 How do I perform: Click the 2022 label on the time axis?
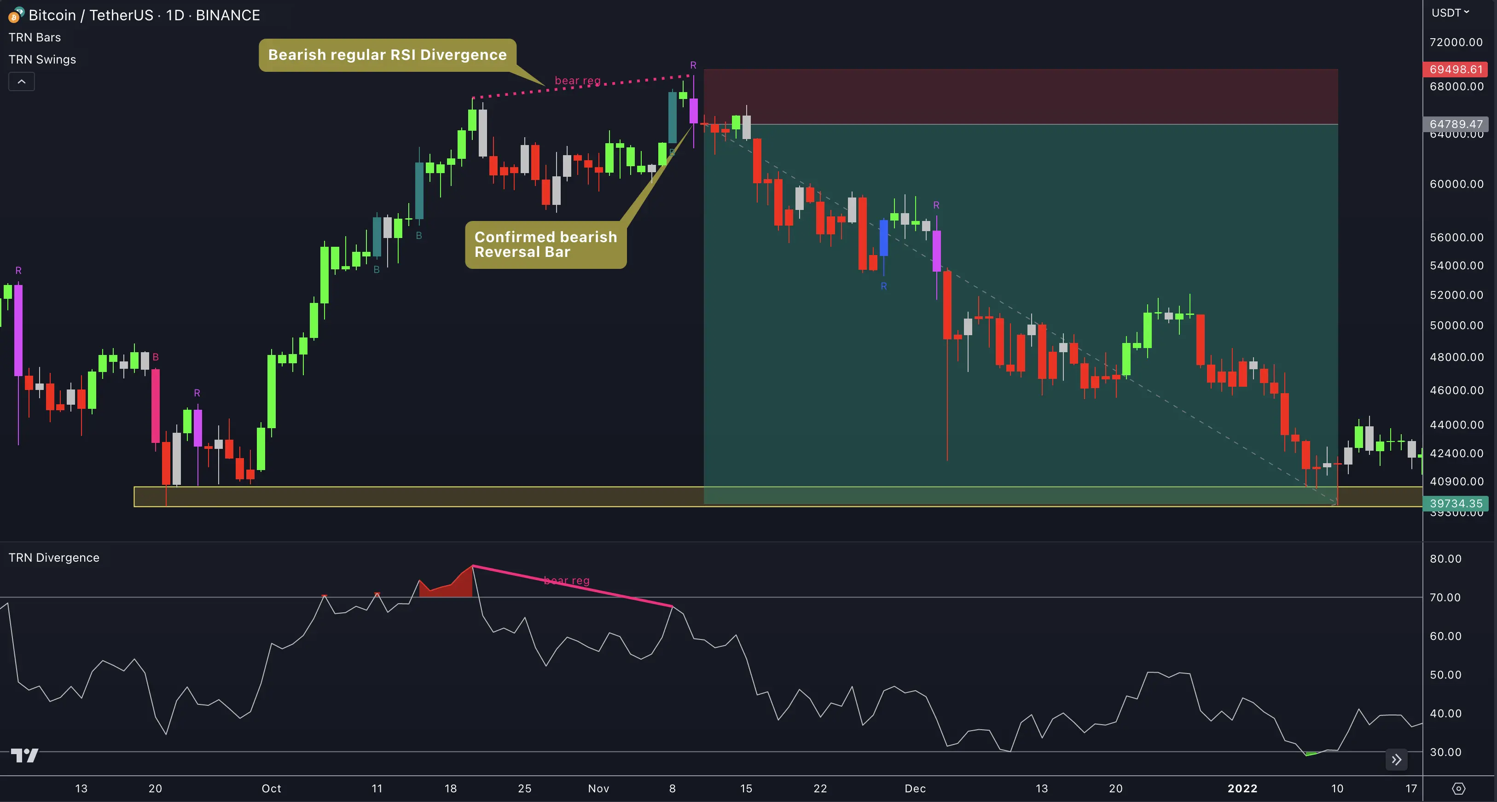click(x=1242, y=788)
